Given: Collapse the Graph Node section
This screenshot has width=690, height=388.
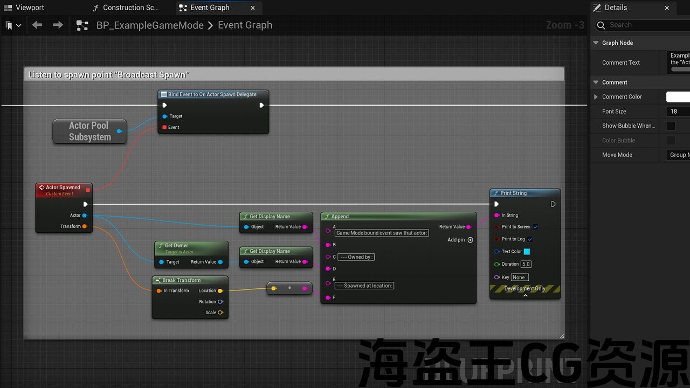Looking at the screenshot, I should [596, 43].
